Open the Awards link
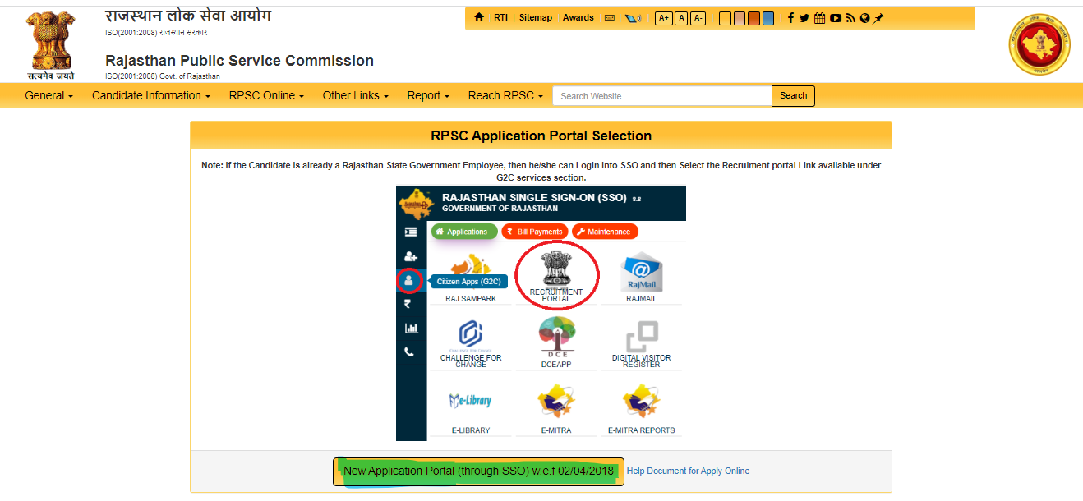The height and width of the screenshot is (501, 1083). (578, 18)
